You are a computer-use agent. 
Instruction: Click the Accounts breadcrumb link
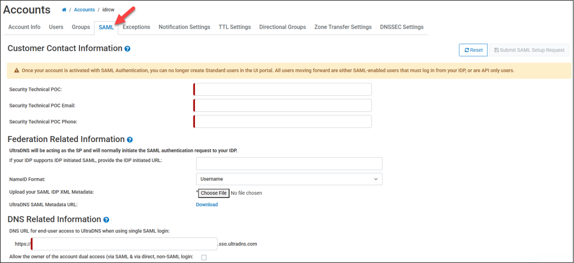[x=83, y=10]
